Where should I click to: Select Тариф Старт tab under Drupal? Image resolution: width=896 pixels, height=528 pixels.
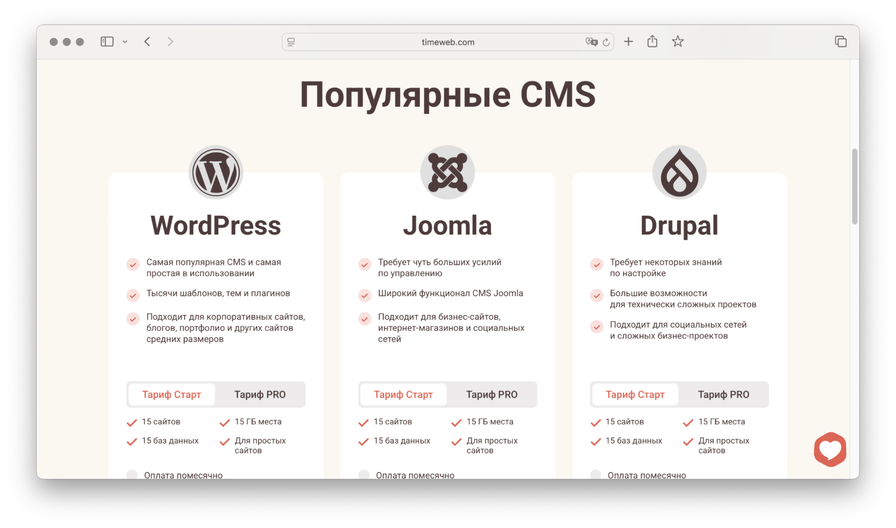[x=635, y=394]
